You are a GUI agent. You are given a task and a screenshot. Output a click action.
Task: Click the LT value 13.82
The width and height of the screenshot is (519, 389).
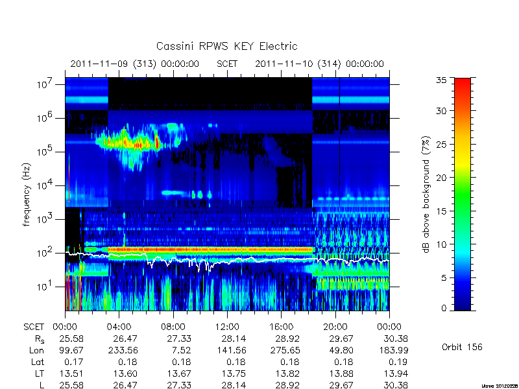tap(287, 373)
